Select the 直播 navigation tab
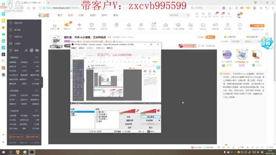 click(70, 15)
